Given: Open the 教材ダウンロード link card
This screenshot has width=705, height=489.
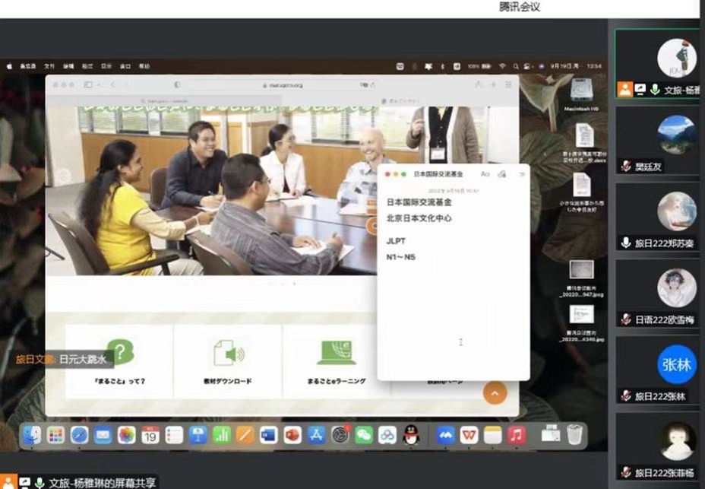Looking at the screenshot, I should click(228, 360).
